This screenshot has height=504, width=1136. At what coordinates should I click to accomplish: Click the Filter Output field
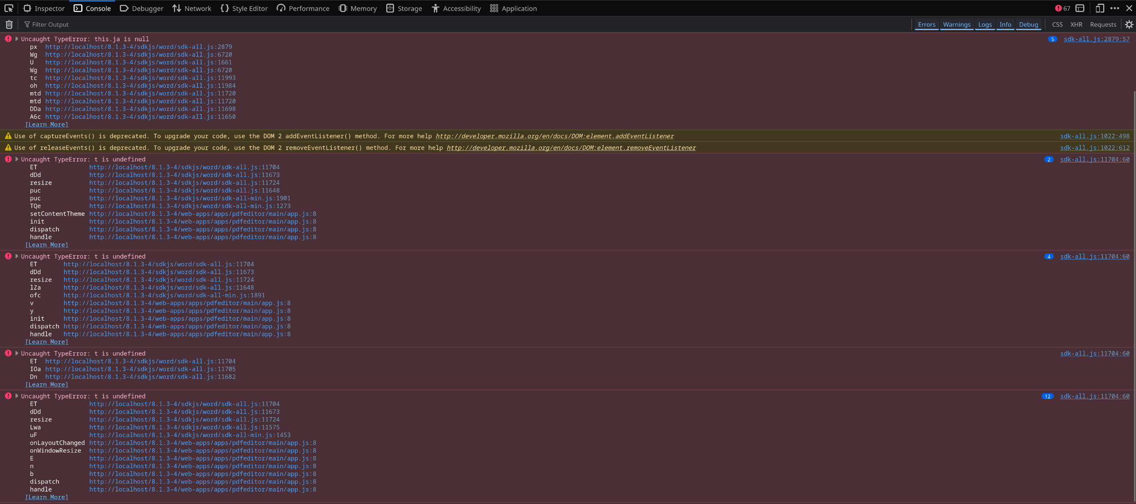coord(50,24)
